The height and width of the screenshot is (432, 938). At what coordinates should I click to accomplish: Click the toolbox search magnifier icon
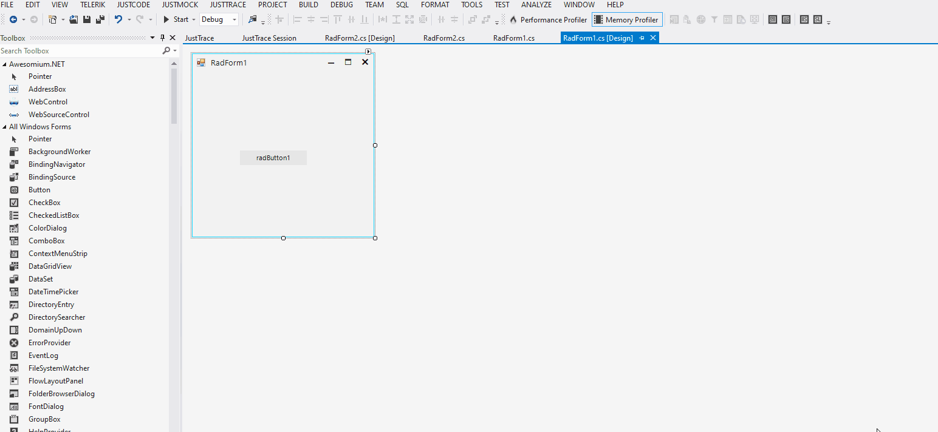click(x=166, y=51)
